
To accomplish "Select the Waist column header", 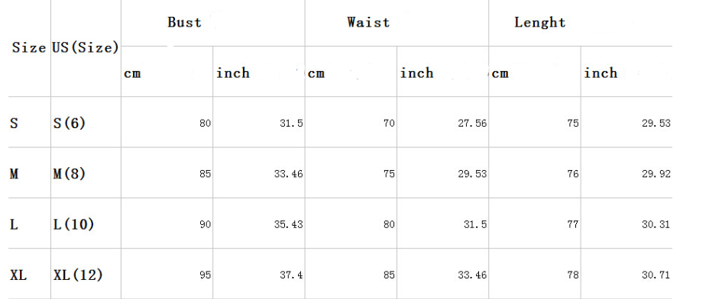I will click(368, 22).
